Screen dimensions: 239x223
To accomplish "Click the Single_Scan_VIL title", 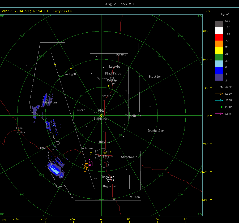I will pyautogui.click(x=119, y=4).
